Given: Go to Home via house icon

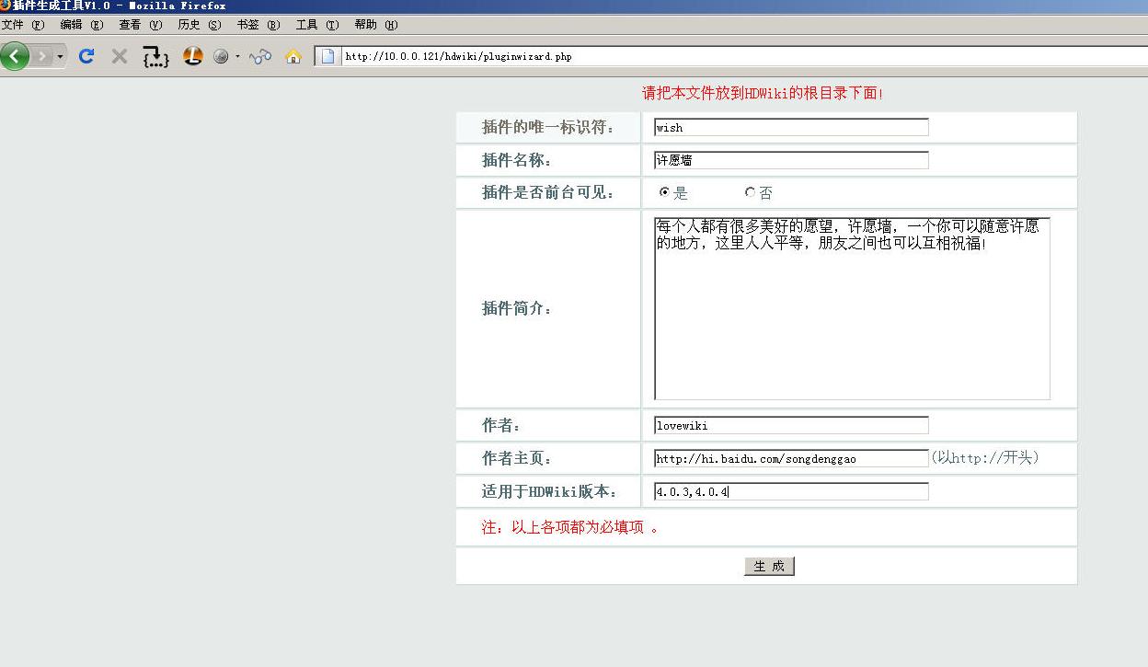Looking at the screenshot, I should pos(293,56).
